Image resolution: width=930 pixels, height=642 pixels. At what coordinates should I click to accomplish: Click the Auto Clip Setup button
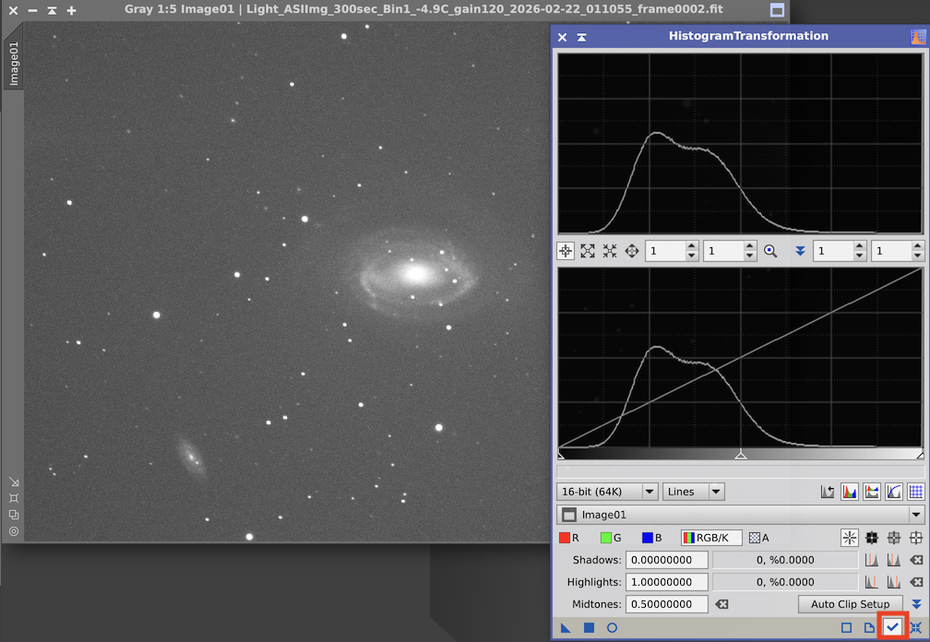850,604
